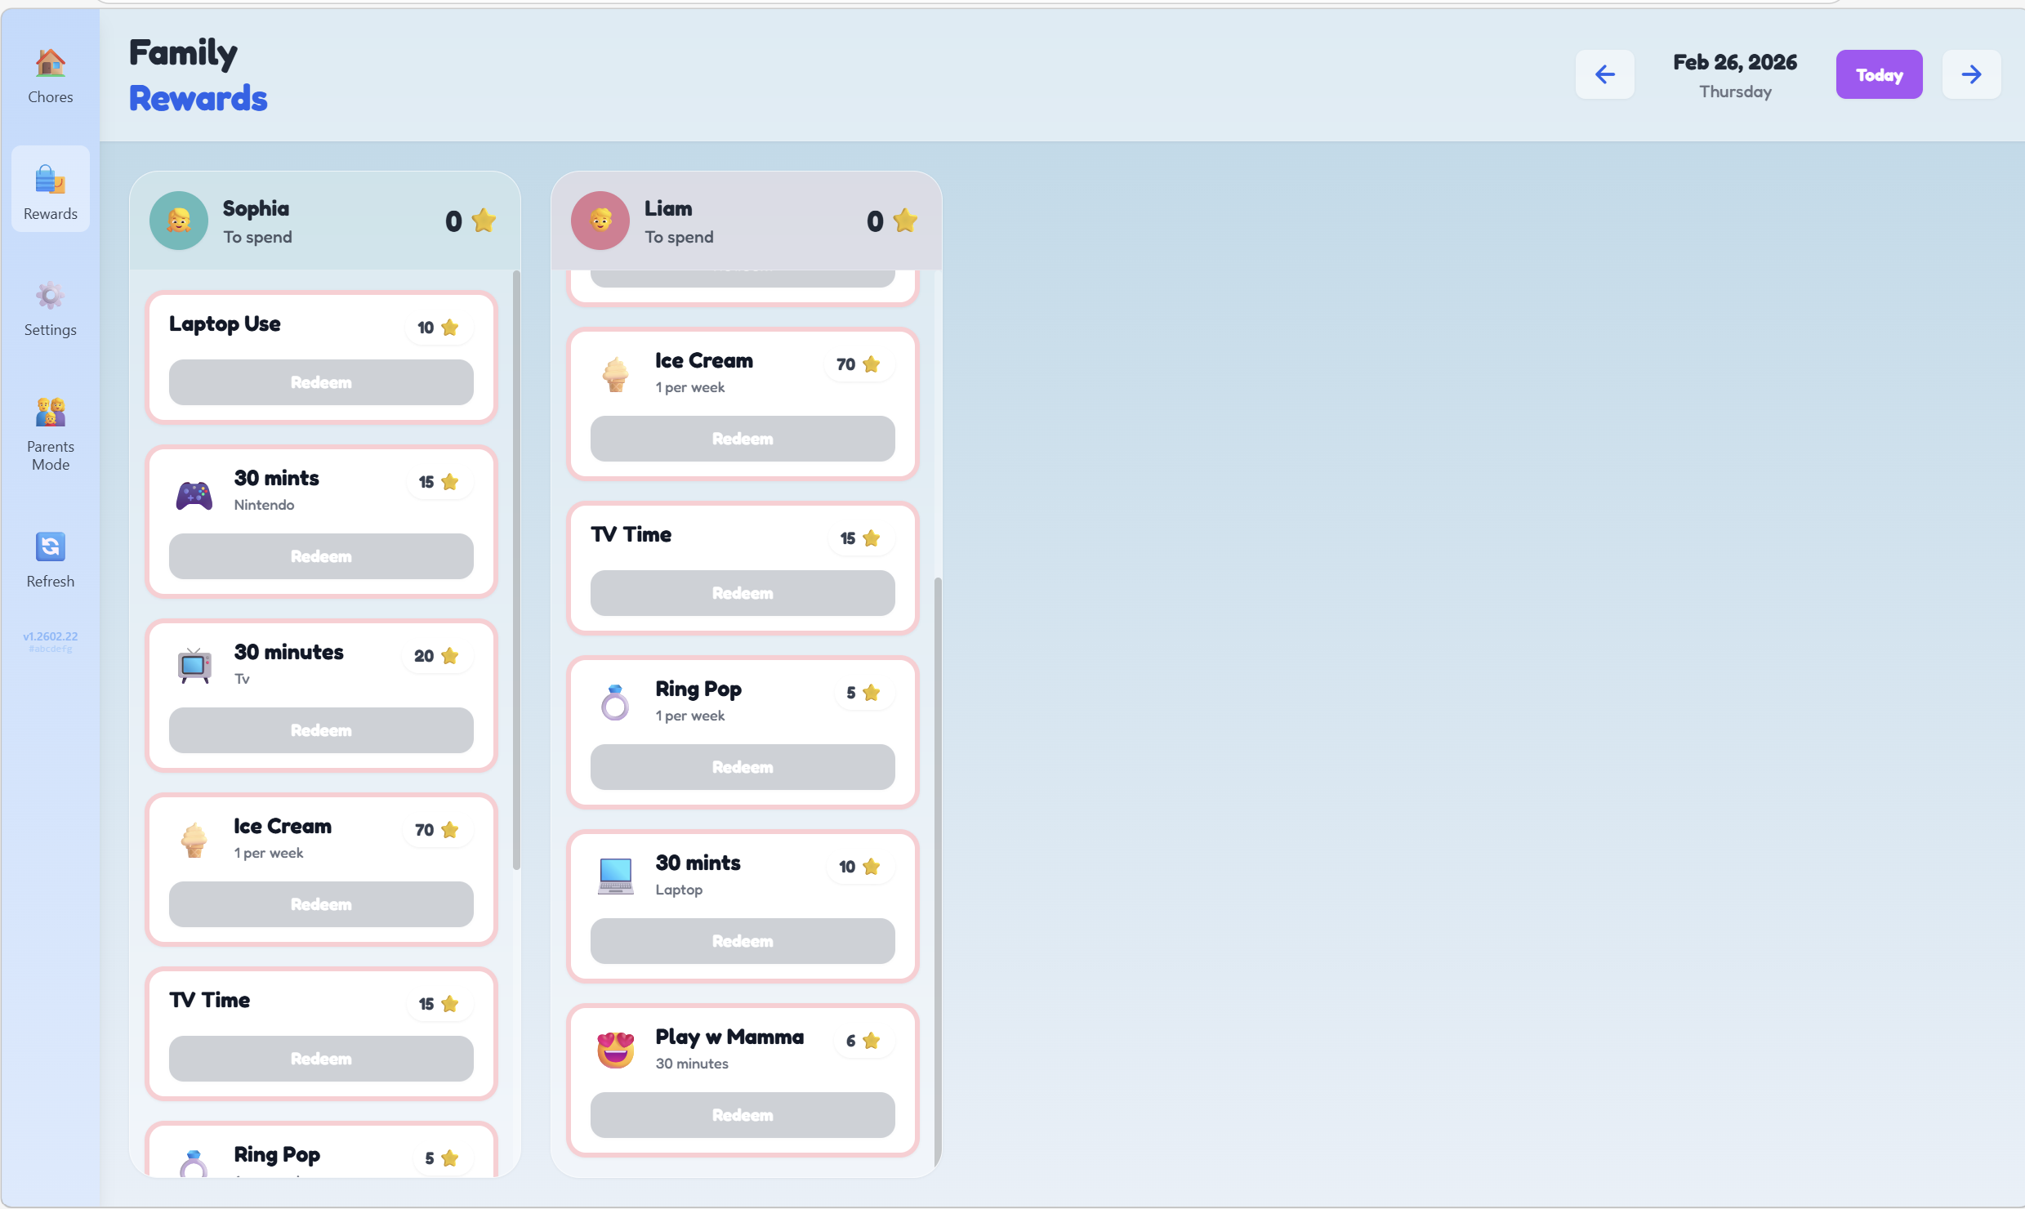Click the Refresh icon
This screenshot has width=2025, height=1209.
click(50, 547)
